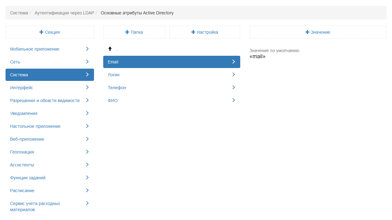Click the chevron next to ФИО

coord(233,101)
